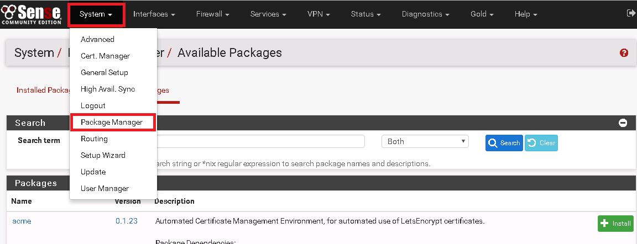Open the acme package link
Viewport: 637px width, 244px height.
point(22,221)
